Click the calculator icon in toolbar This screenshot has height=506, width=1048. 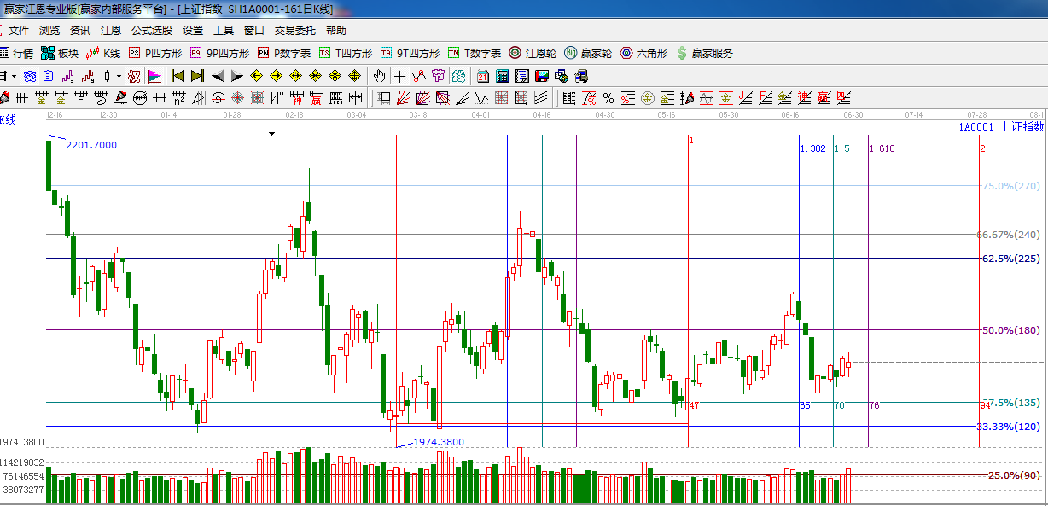coord(503,76)
